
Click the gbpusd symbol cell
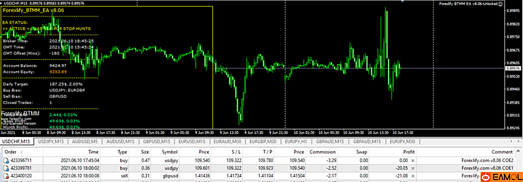click(170, 175)
